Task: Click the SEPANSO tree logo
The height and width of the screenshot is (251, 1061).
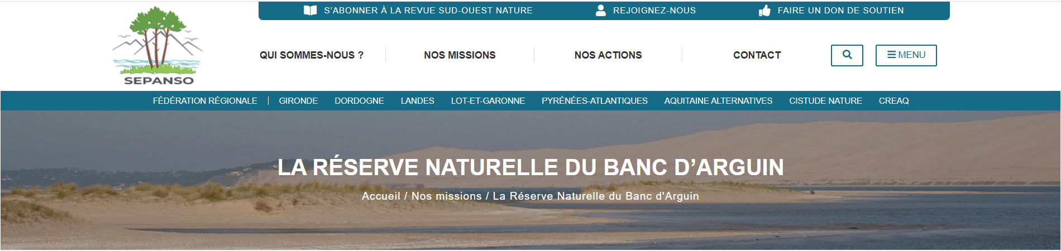Action: (157, 46)
